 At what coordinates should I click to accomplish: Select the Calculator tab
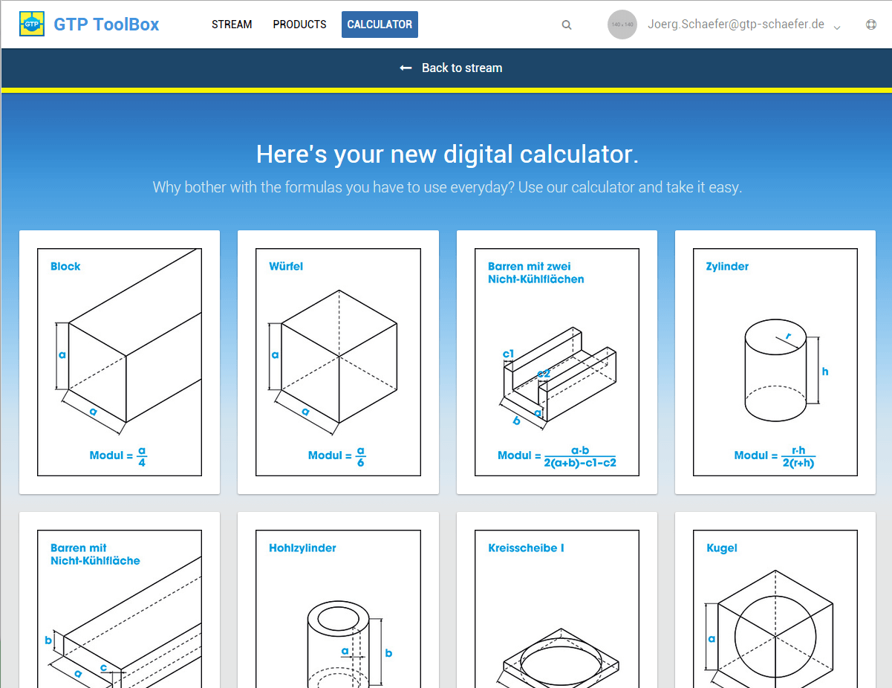tap(380, 25)
